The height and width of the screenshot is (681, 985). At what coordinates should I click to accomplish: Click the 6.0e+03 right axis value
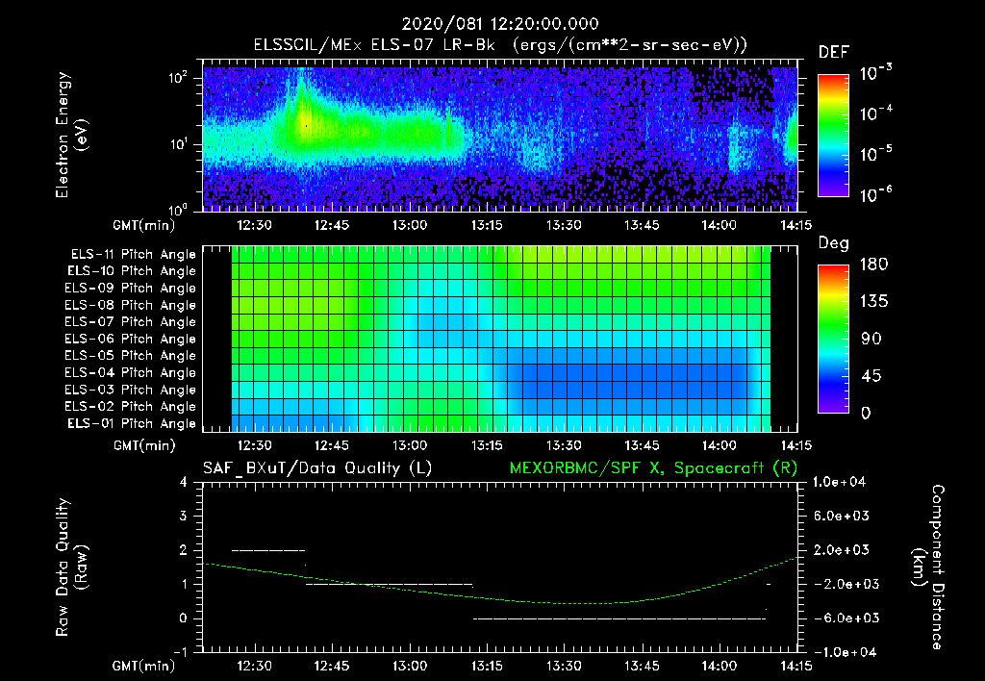(842, 517)
